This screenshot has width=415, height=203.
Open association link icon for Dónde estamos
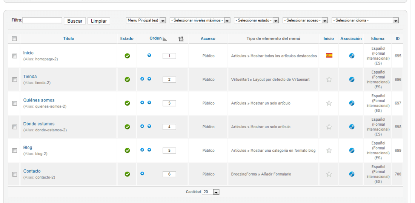tap(352, 127)
